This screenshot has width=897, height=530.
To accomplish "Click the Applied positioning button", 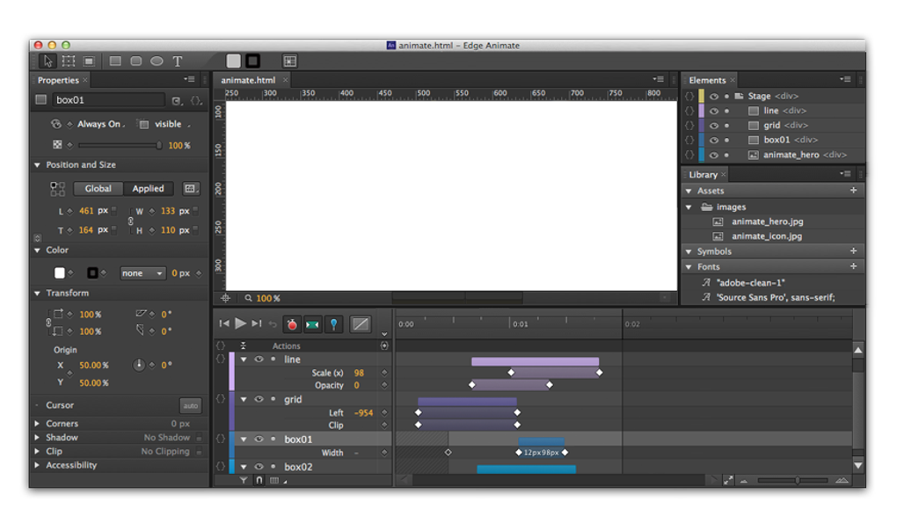I will tap(148, 188).
